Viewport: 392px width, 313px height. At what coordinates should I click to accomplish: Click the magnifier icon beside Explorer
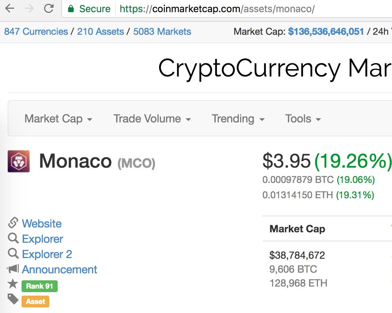pos(13,239)
